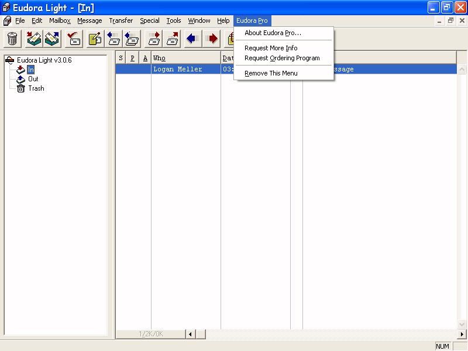Open the File menu
This screenshot has height=351, width=468.
(20, 20)
